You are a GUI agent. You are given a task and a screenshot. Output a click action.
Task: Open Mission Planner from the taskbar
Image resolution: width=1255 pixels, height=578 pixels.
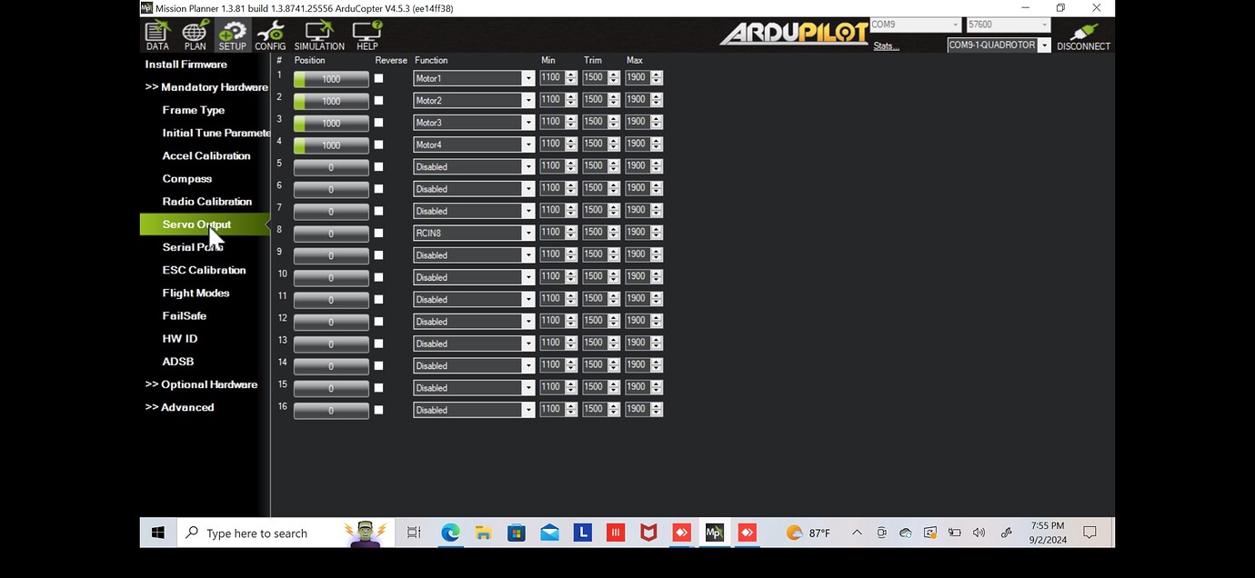click(714, 533)
